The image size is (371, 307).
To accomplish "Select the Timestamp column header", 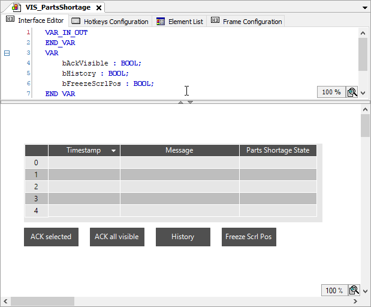I will (84, 150).
